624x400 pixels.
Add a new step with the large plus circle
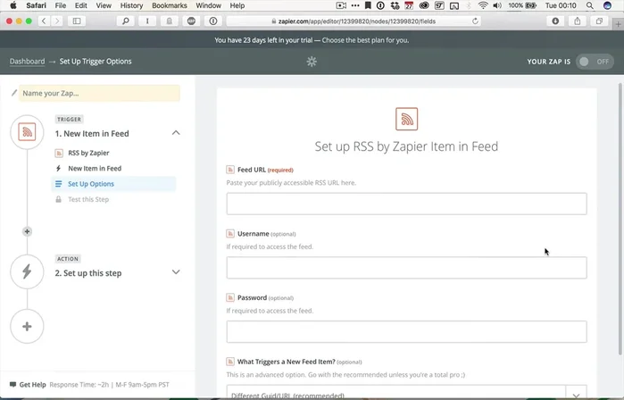[x=27, y=326]
